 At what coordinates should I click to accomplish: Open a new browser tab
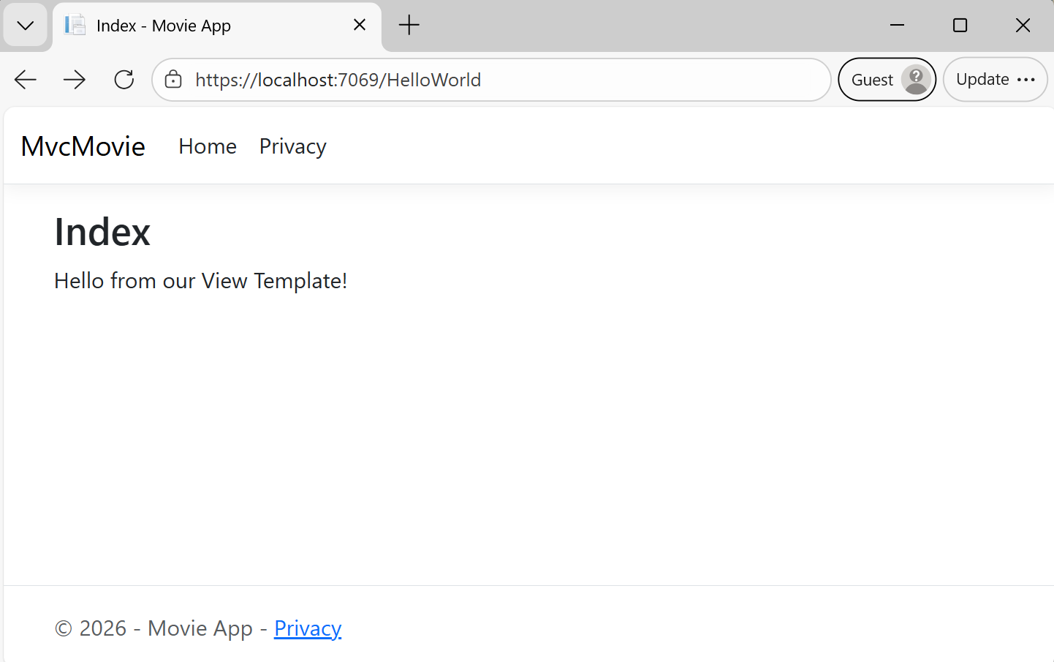(x=409, y=24)
